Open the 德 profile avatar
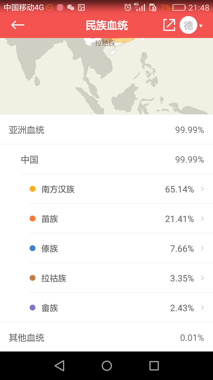Screen dimensions: 213x380 188,25
